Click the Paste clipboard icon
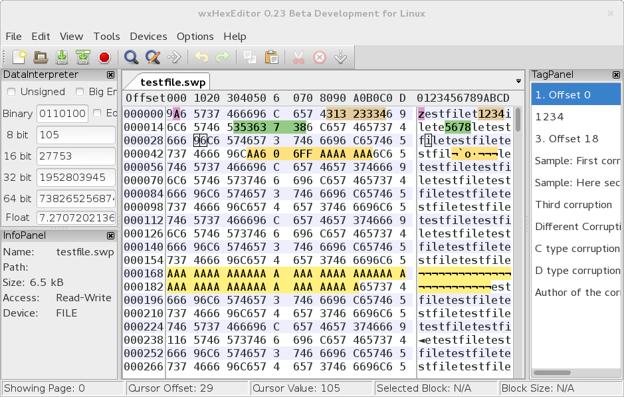Viewport: 624px width, 397px height. coord(271,57)
